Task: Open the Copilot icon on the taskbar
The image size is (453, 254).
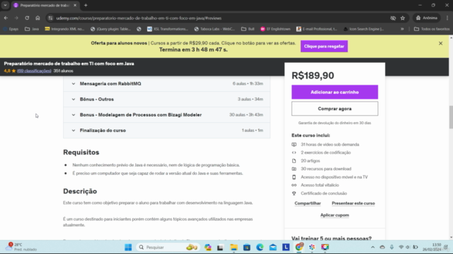Action: [207, 247]
